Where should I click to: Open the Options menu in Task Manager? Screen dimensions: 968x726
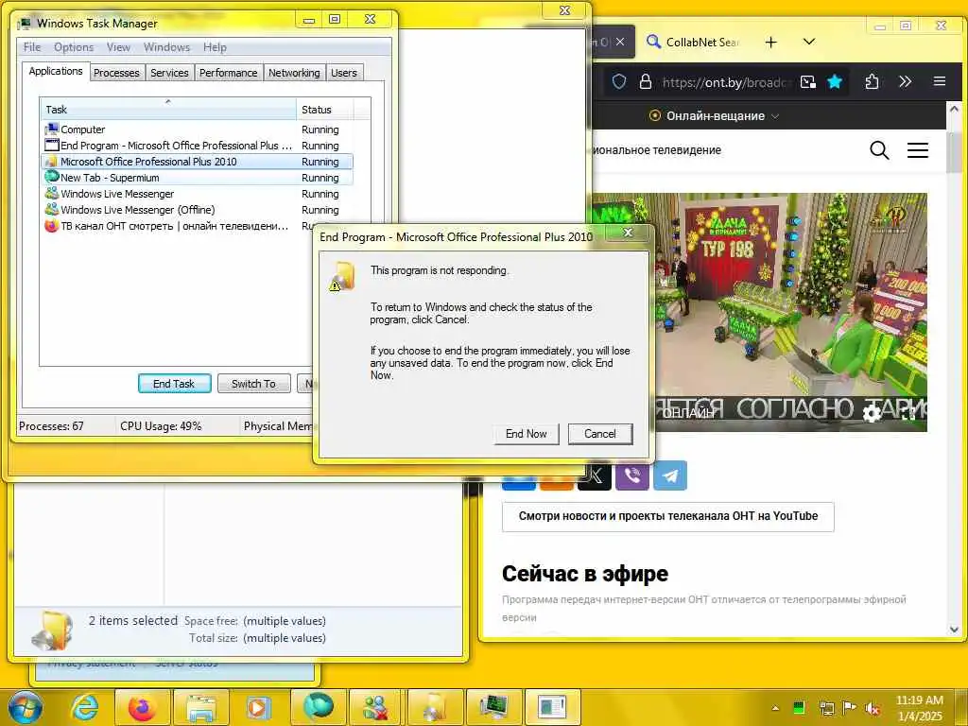coord(74,47)
